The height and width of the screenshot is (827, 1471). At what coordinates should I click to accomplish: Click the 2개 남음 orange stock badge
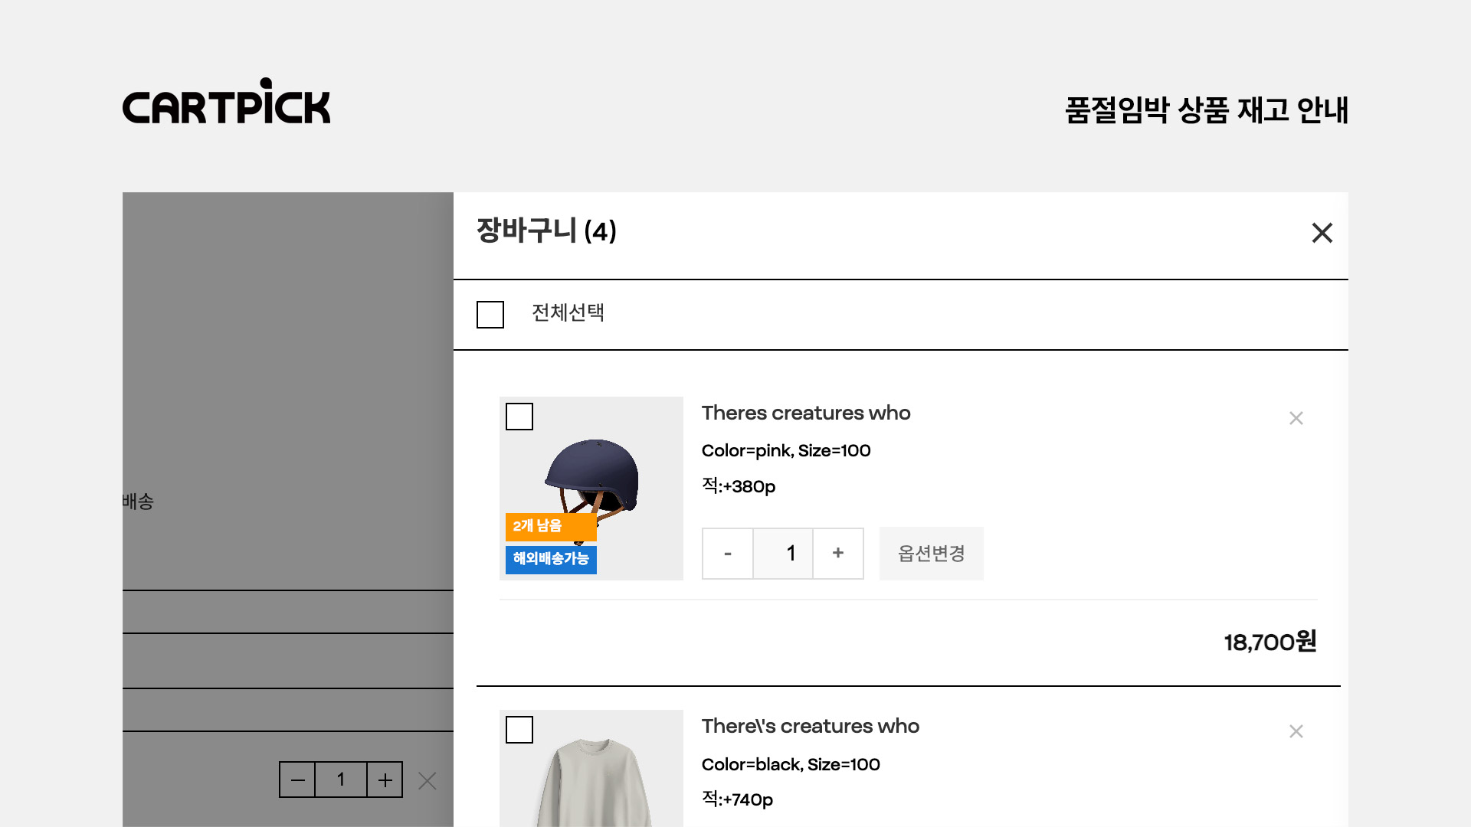tap(550, 526)
